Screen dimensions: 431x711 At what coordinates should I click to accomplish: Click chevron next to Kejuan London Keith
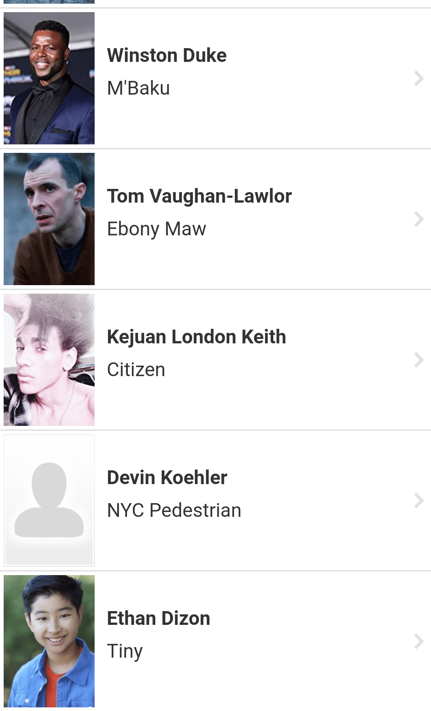[418, 360]
